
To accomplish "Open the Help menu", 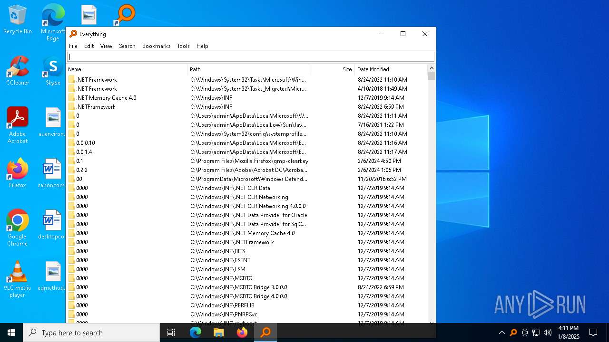I will point(202,46).
